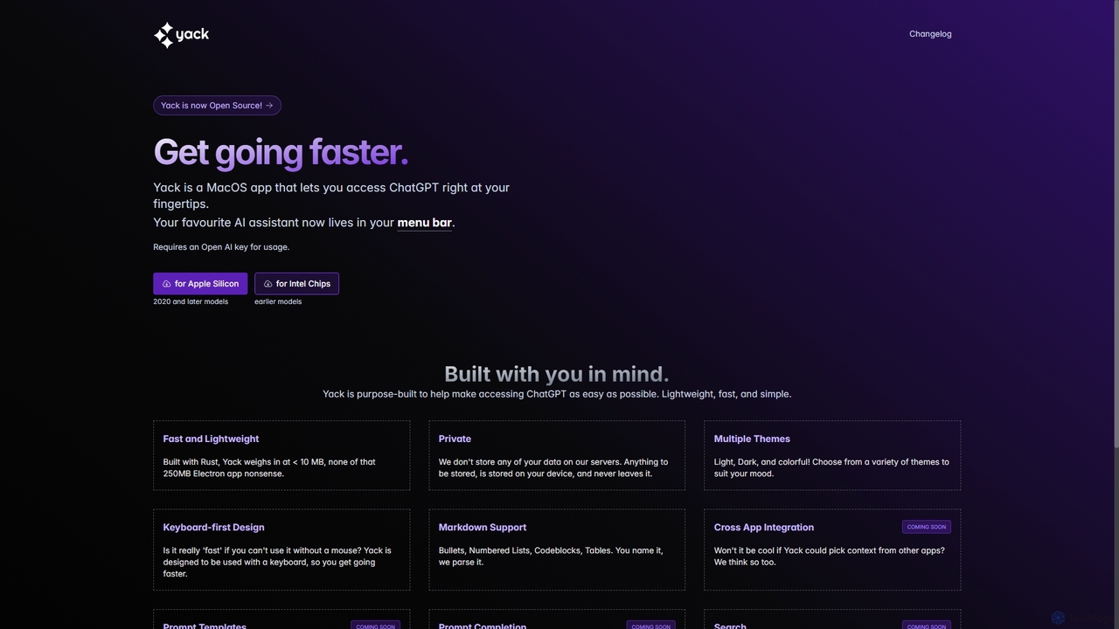The height and width of the screenshot is (629, 1119).
Task: Click the 'Yack is purpose-built' subtitle
Action: (x=557, y=394)
